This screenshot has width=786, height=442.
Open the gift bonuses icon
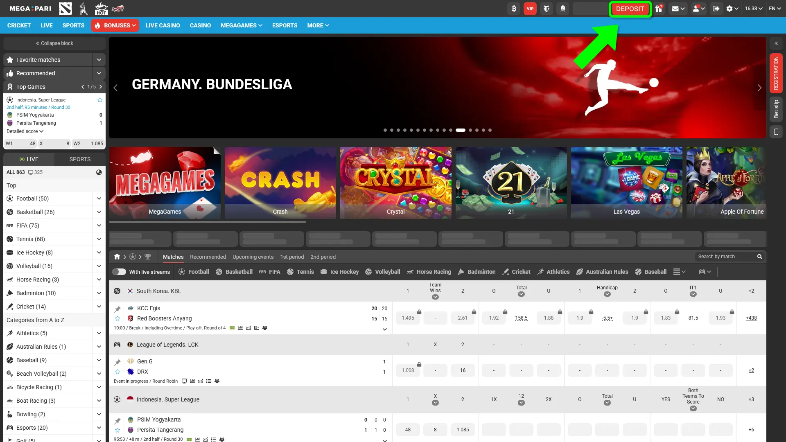(659, 9)
